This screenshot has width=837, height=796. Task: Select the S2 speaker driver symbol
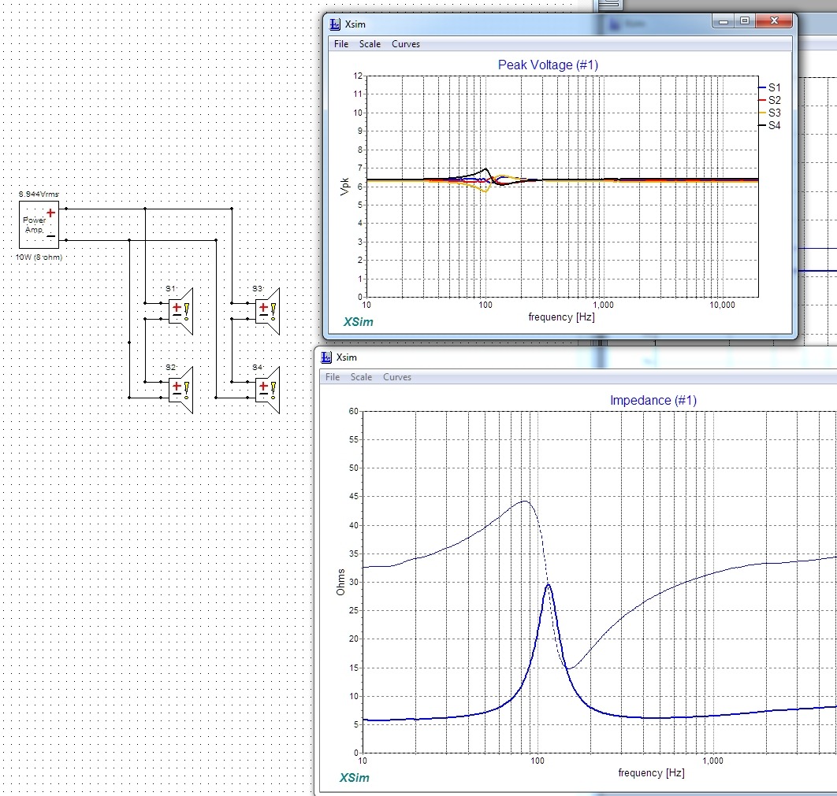180,391
